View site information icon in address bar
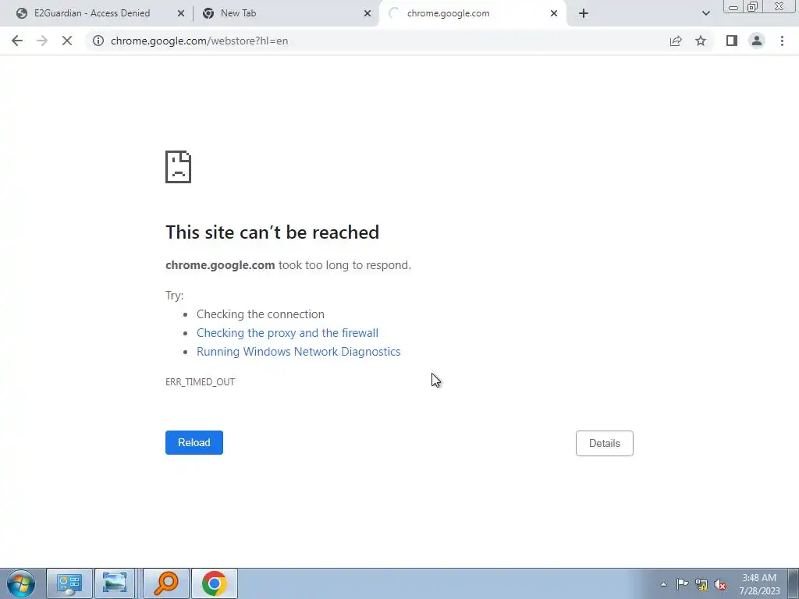 [98, 41]
